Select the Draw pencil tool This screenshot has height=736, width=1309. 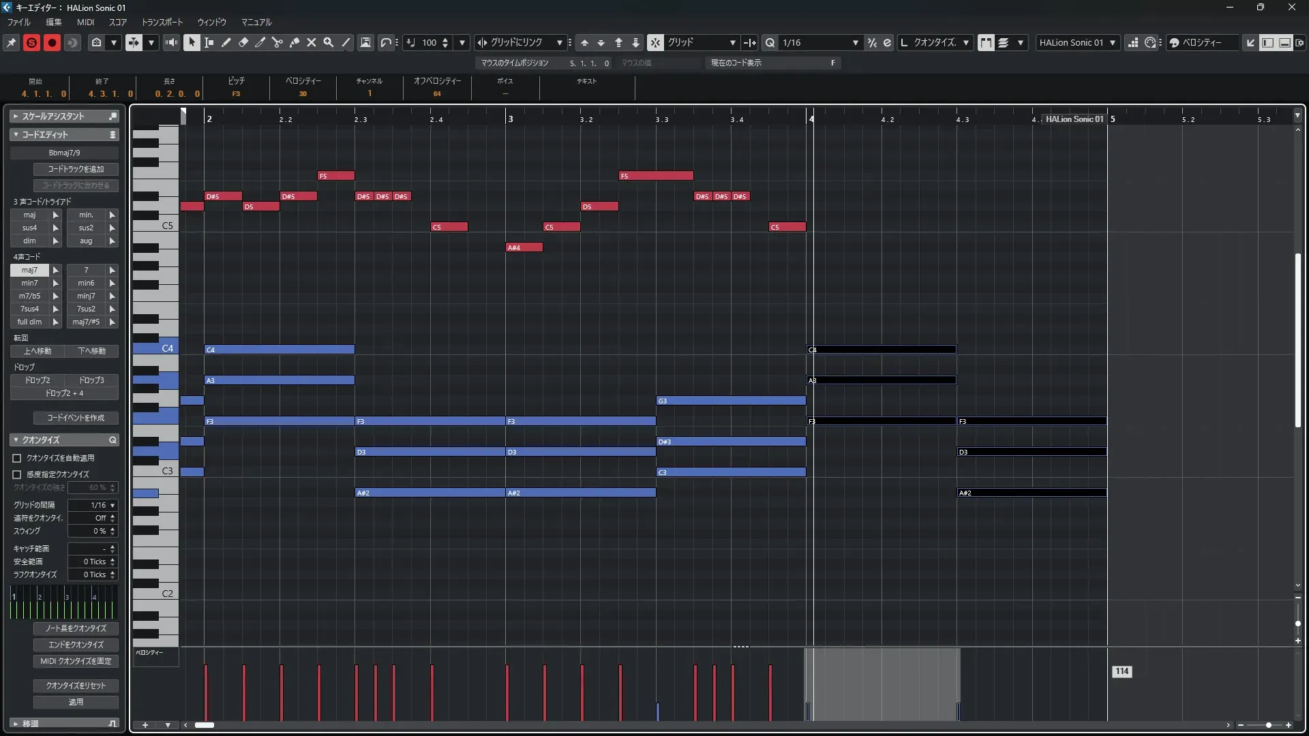click(x=226, y=42)
